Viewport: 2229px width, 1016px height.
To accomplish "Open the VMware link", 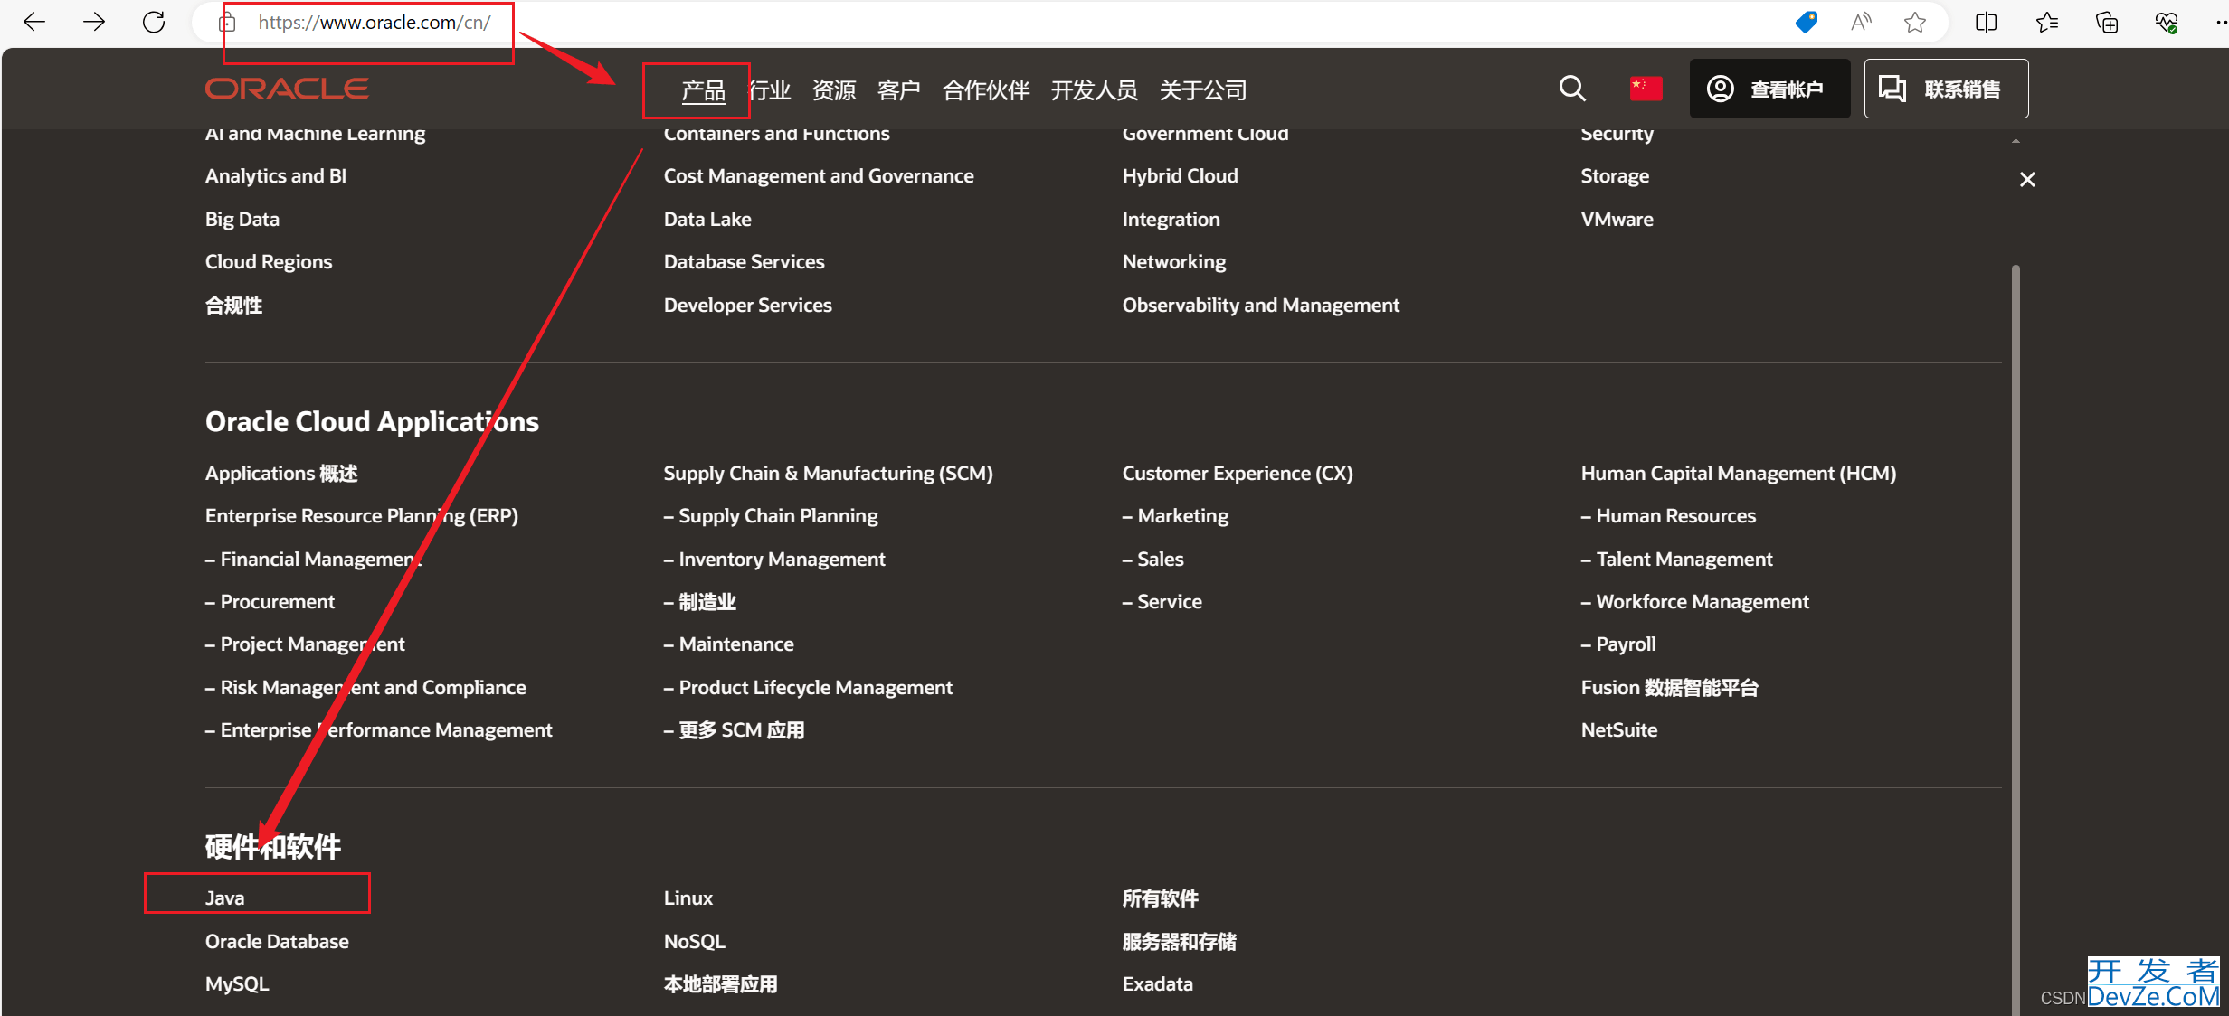I will coord(1617,220).
